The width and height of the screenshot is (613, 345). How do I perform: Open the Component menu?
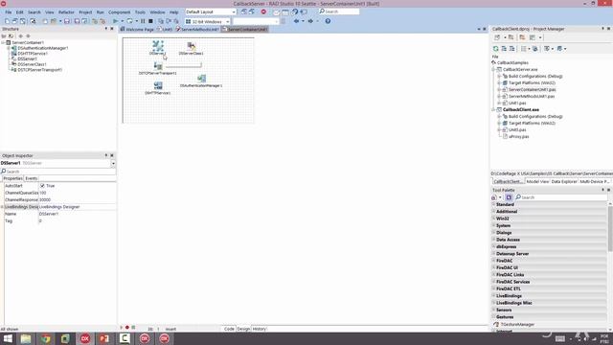coord(119,12)
